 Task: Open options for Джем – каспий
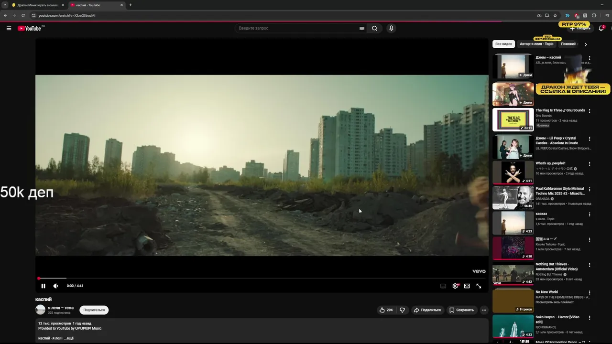coord(590,58)
